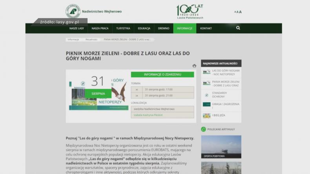310x174 pixels.
Task: Open the NASZA PRACA menu
Action: click(x=100, y=28)
